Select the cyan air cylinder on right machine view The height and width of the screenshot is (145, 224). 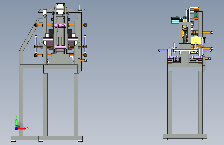(175, 20)
